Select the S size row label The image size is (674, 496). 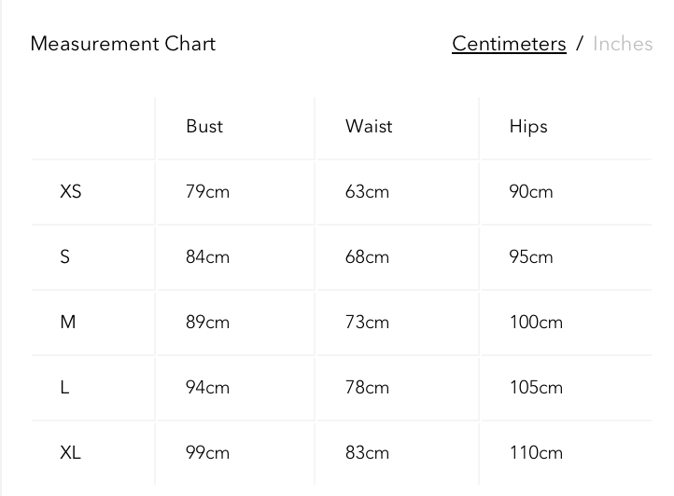tap(65, 257)
